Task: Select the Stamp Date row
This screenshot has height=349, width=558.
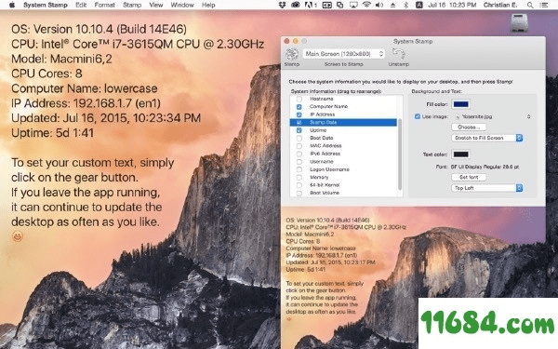Action: 343,123
